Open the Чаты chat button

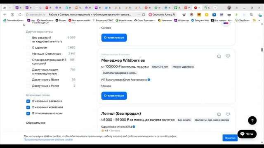(x=247, y=134)
